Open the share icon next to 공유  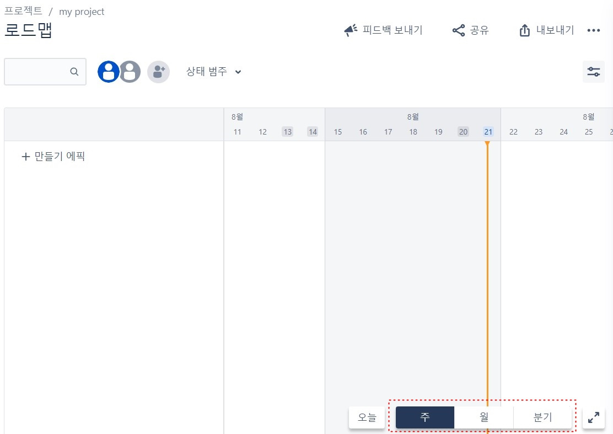(458, 30)
